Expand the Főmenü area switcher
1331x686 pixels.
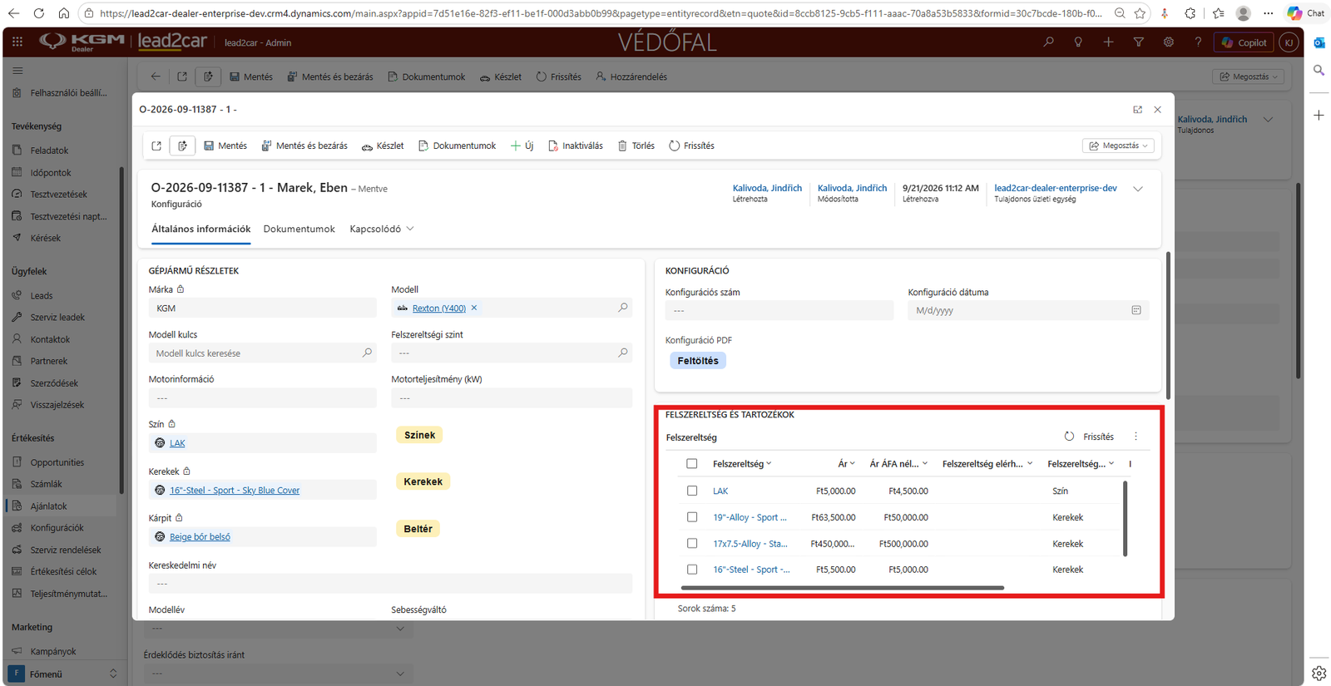coord(64,674)
